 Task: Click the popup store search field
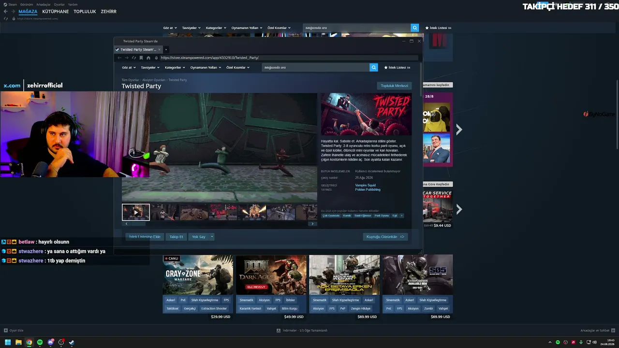pos(316,68)
